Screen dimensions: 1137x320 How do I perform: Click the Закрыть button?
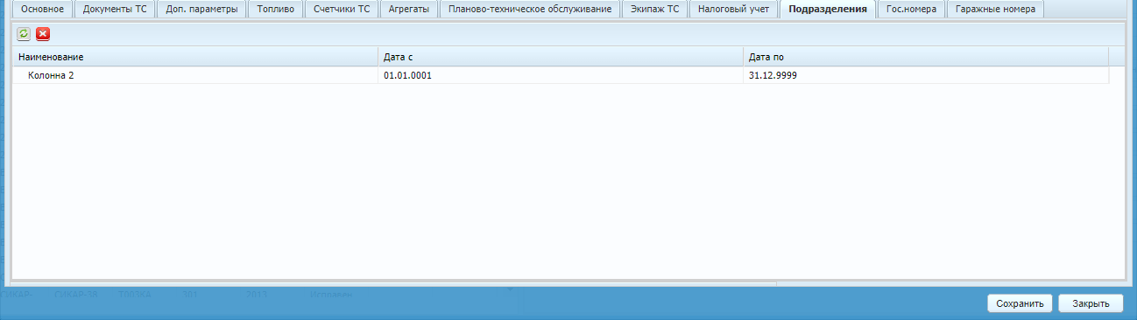(x=1091, y=303)
